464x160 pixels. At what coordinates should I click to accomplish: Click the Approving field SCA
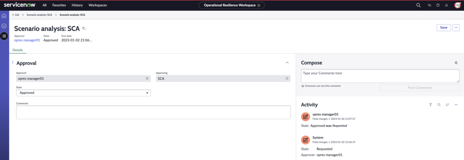tap(223, 78)
